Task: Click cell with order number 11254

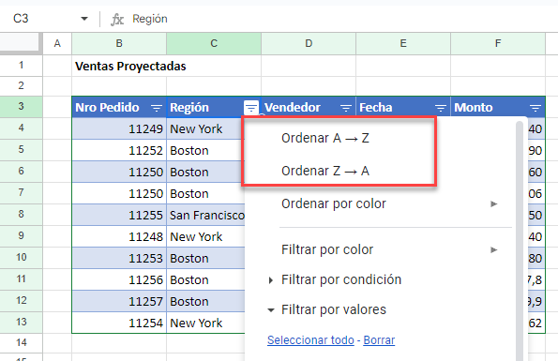Action: pos(119,323)
